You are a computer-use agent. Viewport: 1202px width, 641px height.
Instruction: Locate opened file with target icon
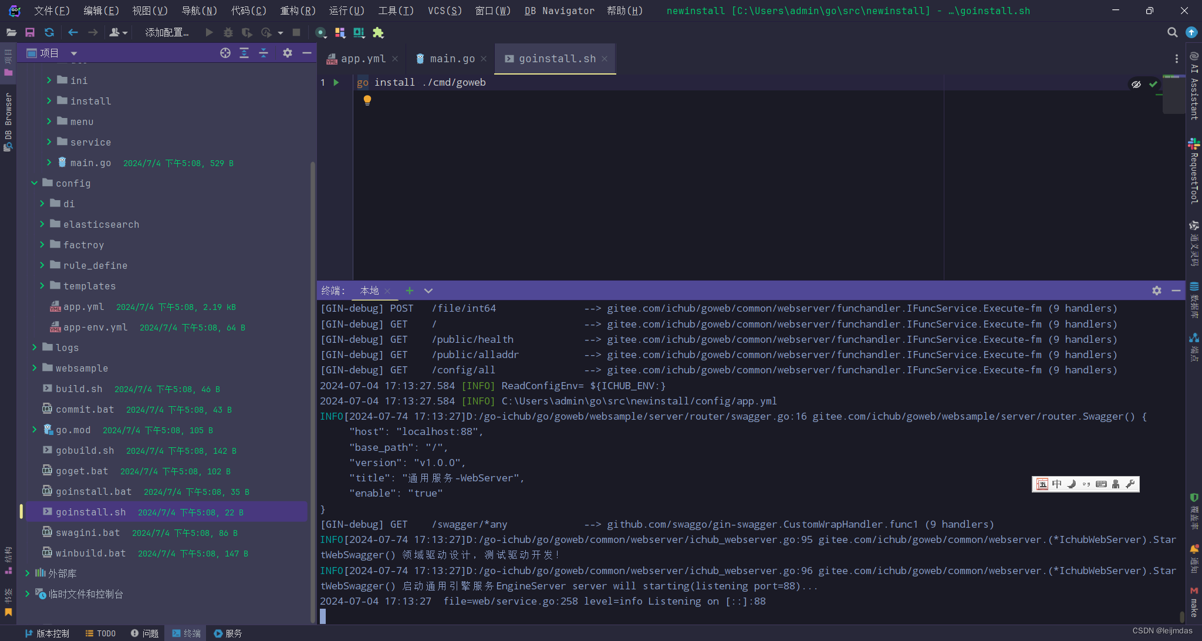[x=225, y=53]
